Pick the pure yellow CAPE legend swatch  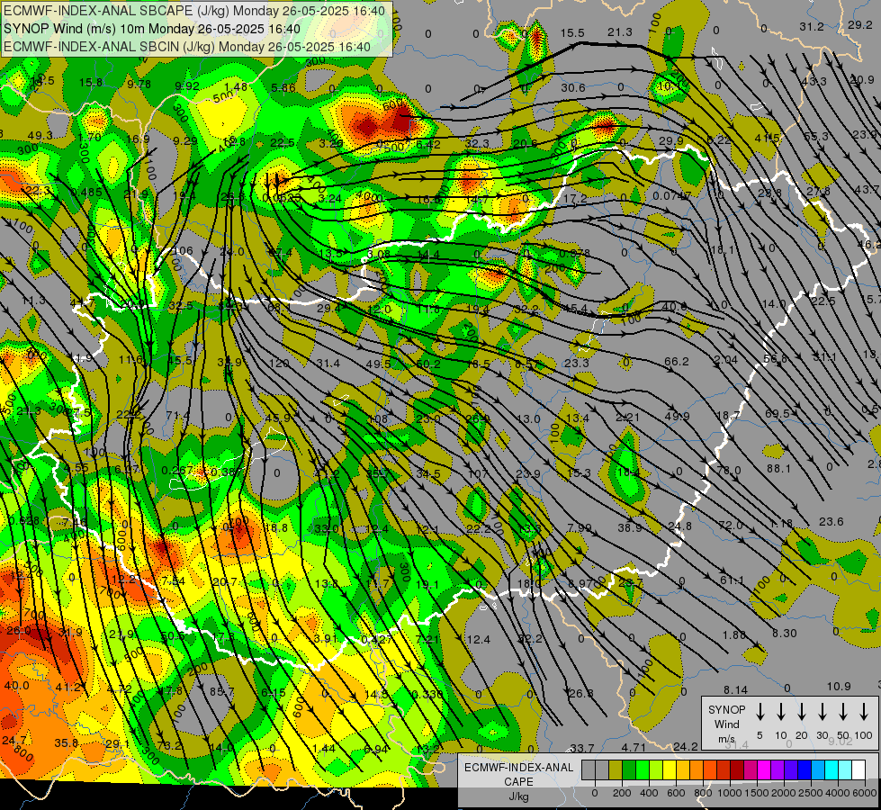point(670,769)
